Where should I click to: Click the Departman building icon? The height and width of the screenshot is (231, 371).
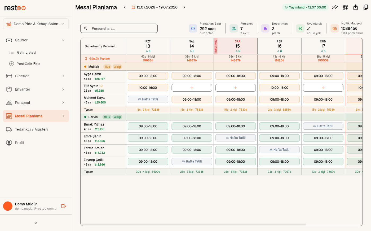265,29
